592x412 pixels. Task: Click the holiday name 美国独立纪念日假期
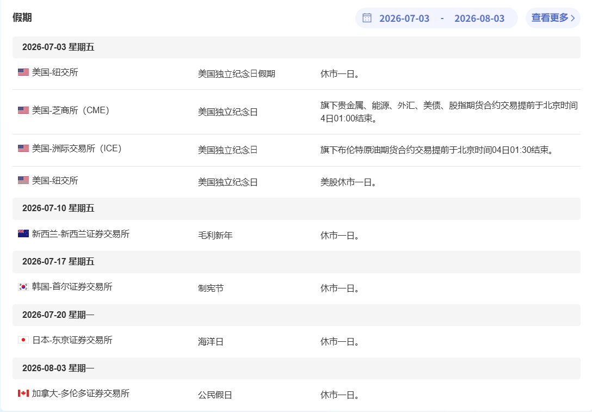(x=237, y=73)
